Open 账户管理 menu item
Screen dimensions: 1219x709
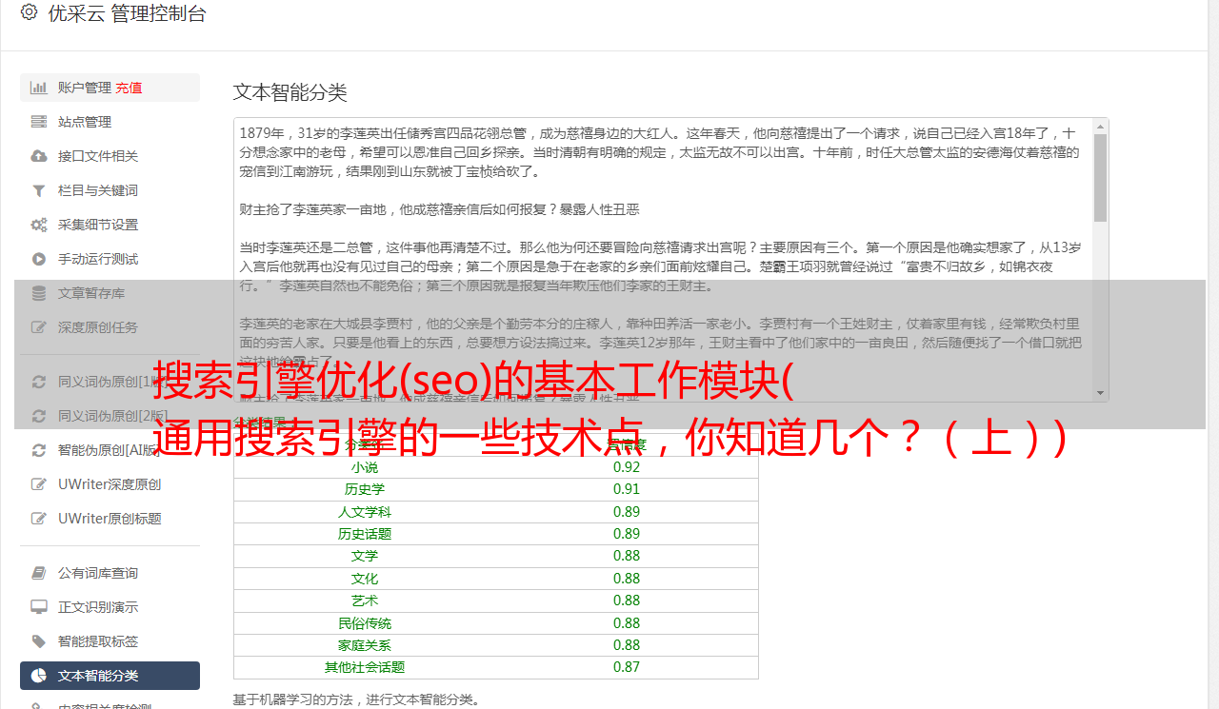(x=110, y=88)
